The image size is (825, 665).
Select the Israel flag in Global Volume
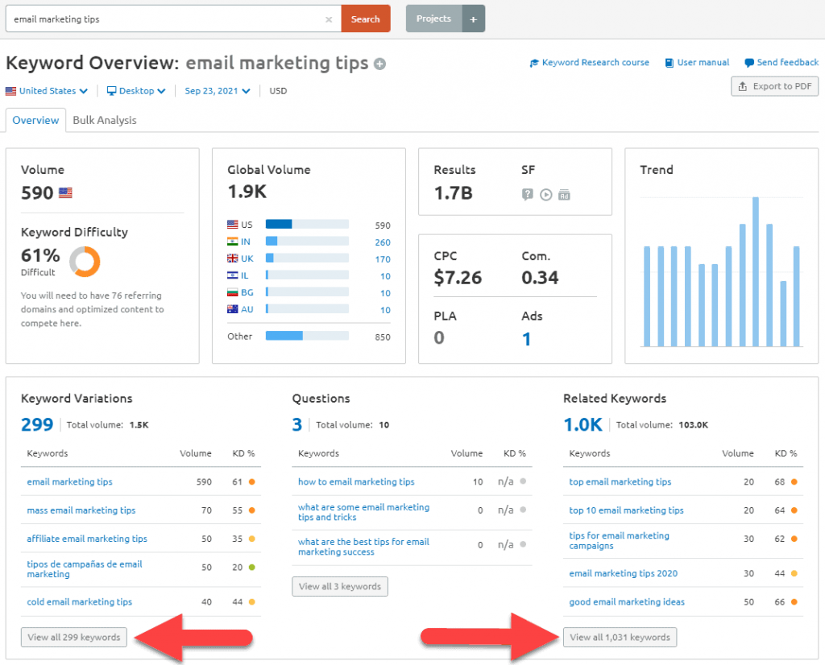tap(233, 275)
